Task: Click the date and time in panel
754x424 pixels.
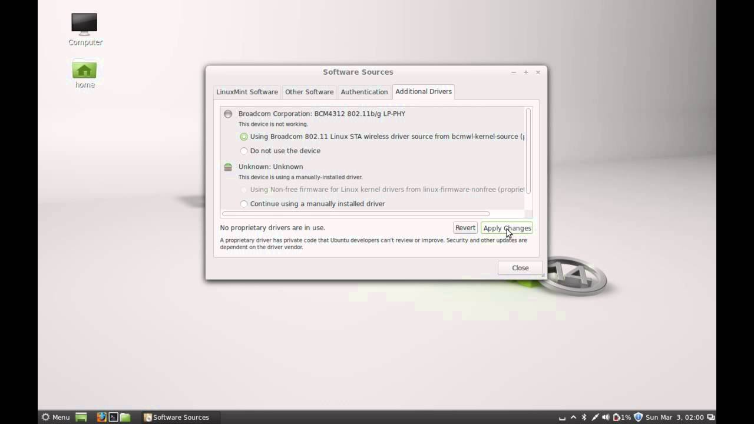Action: (x=674, y=417)
